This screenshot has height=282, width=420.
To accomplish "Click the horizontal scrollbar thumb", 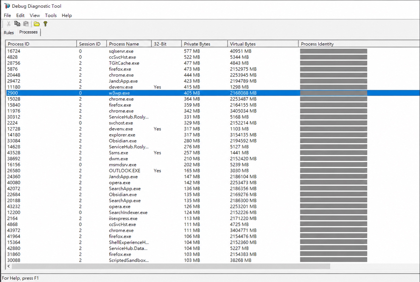I will [171, 266].
